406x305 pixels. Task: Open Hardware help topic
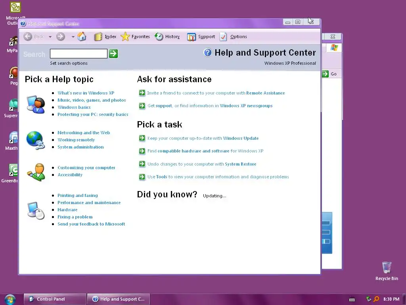[67, 210]
